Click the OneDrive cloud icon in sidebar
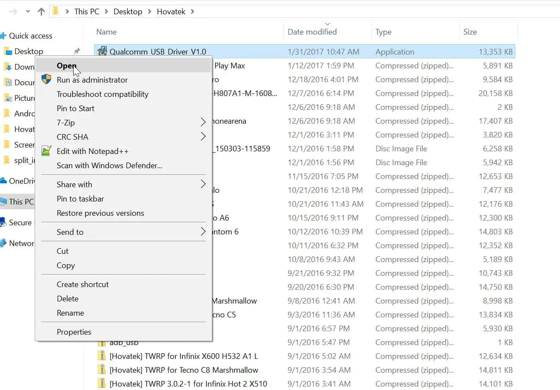 3,181
